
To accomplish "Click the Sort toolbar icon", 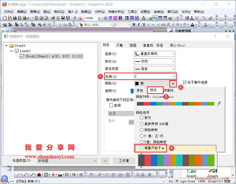I will click(x=197, y=18).
